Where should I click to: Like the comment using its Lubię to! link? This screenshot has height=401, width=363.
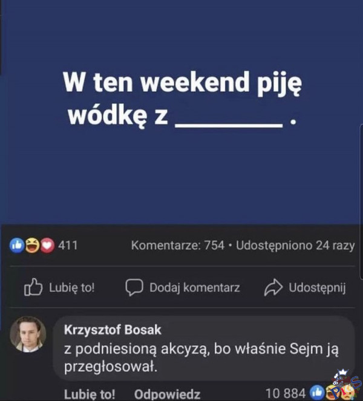click(90, 394)
